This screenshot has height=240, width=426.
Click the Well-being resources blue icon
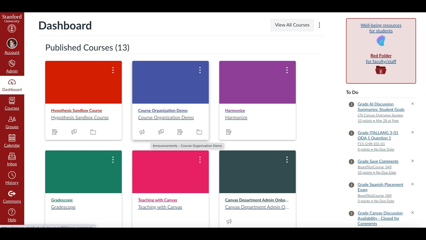coord(381,41)
